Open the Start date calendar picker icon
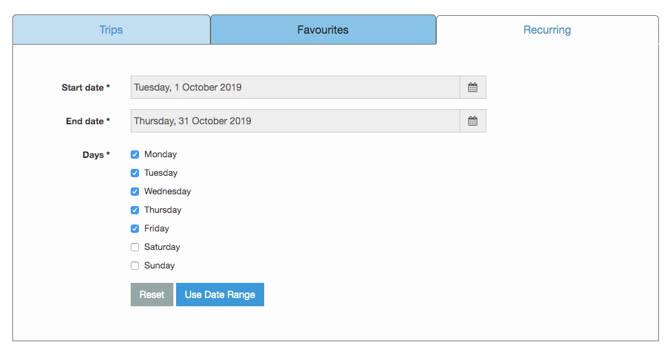This screenshot has width=670, height=355. pos(473,87)
